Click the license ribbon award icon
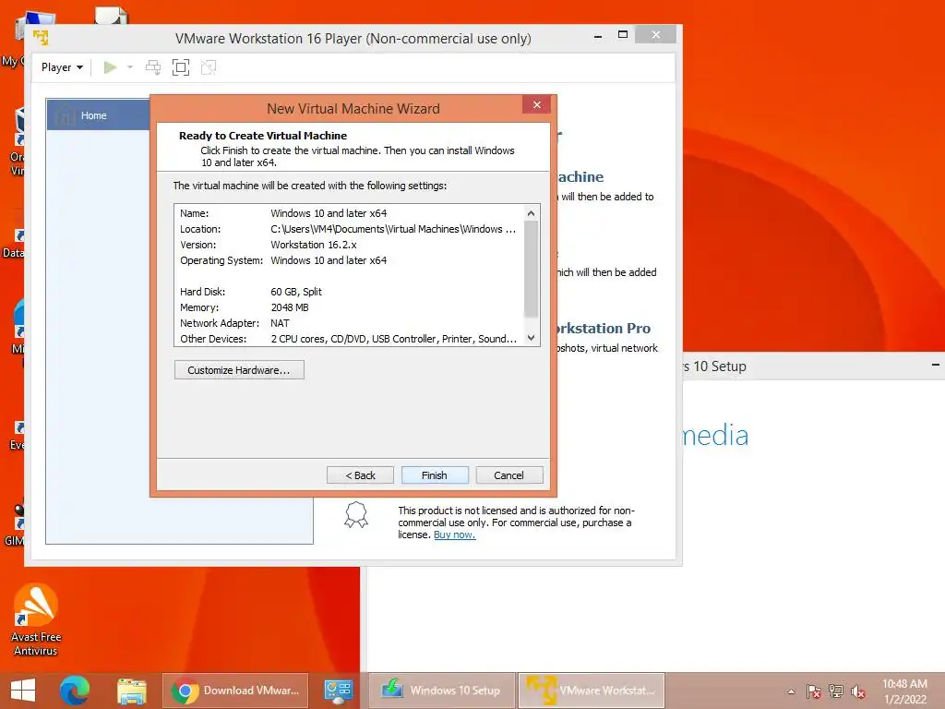 (x=356, y=515)
